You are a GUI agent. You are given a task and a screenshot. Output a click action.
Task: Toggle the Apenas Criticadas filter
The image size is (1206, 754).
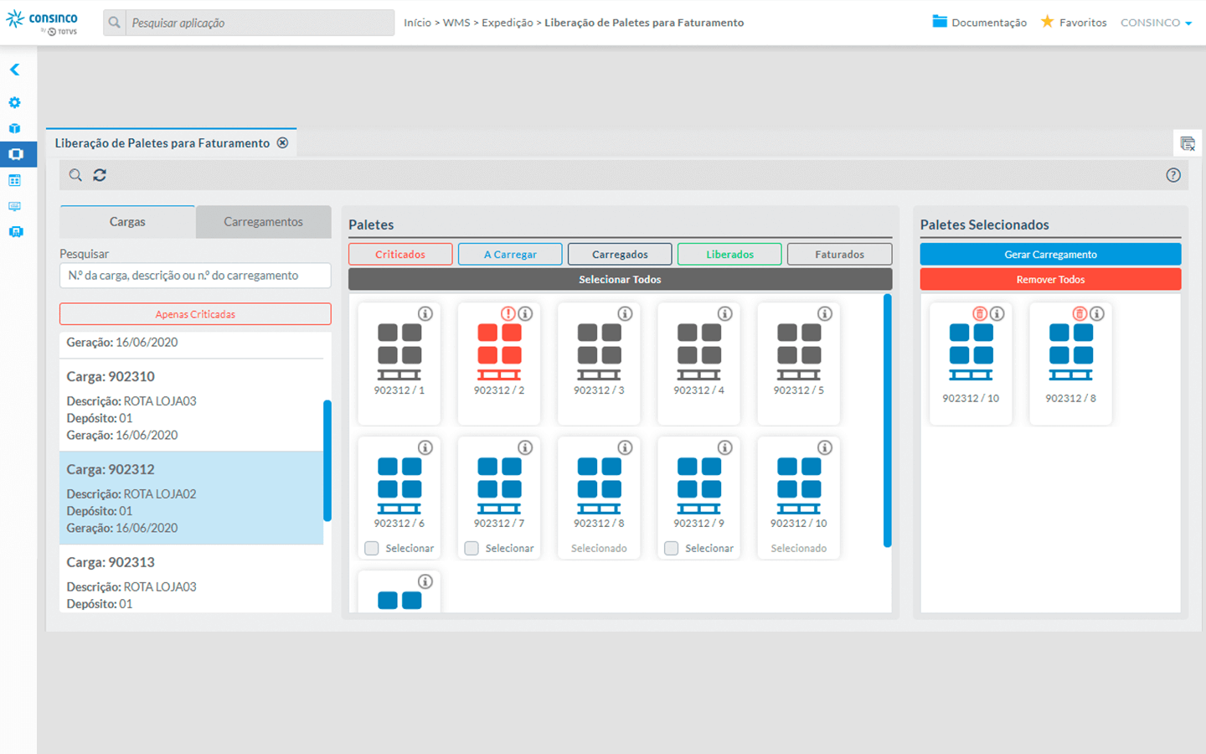pyautogui.click(x=195, y=314)
